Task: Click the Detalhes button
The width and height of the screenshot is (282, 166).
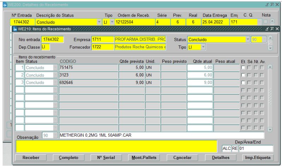Action: click(x=221, y=158)
